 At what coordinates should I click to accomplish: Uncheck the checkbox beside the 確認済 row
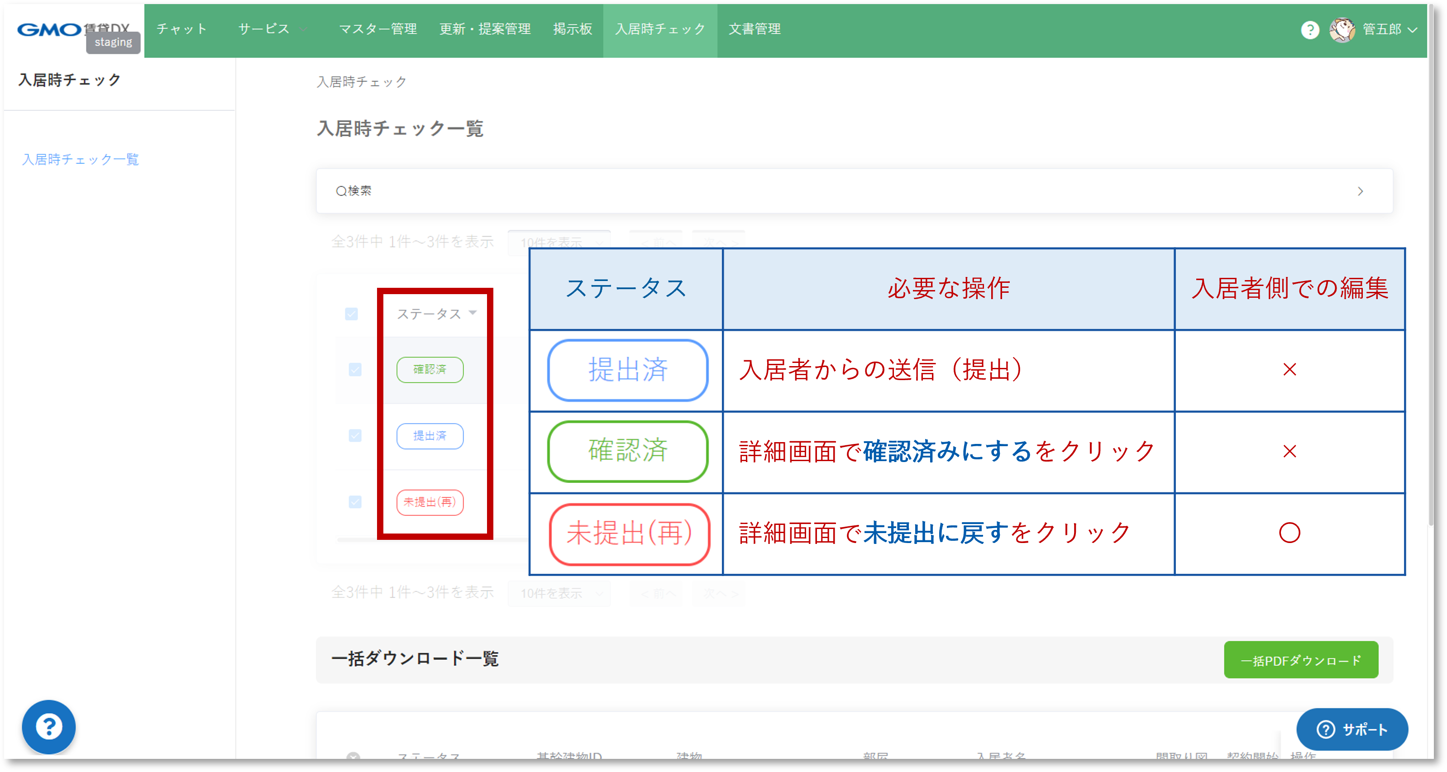(355, 369)
